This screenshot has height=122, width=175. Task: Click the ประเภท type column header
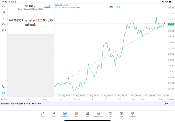[x=60, y=99]
